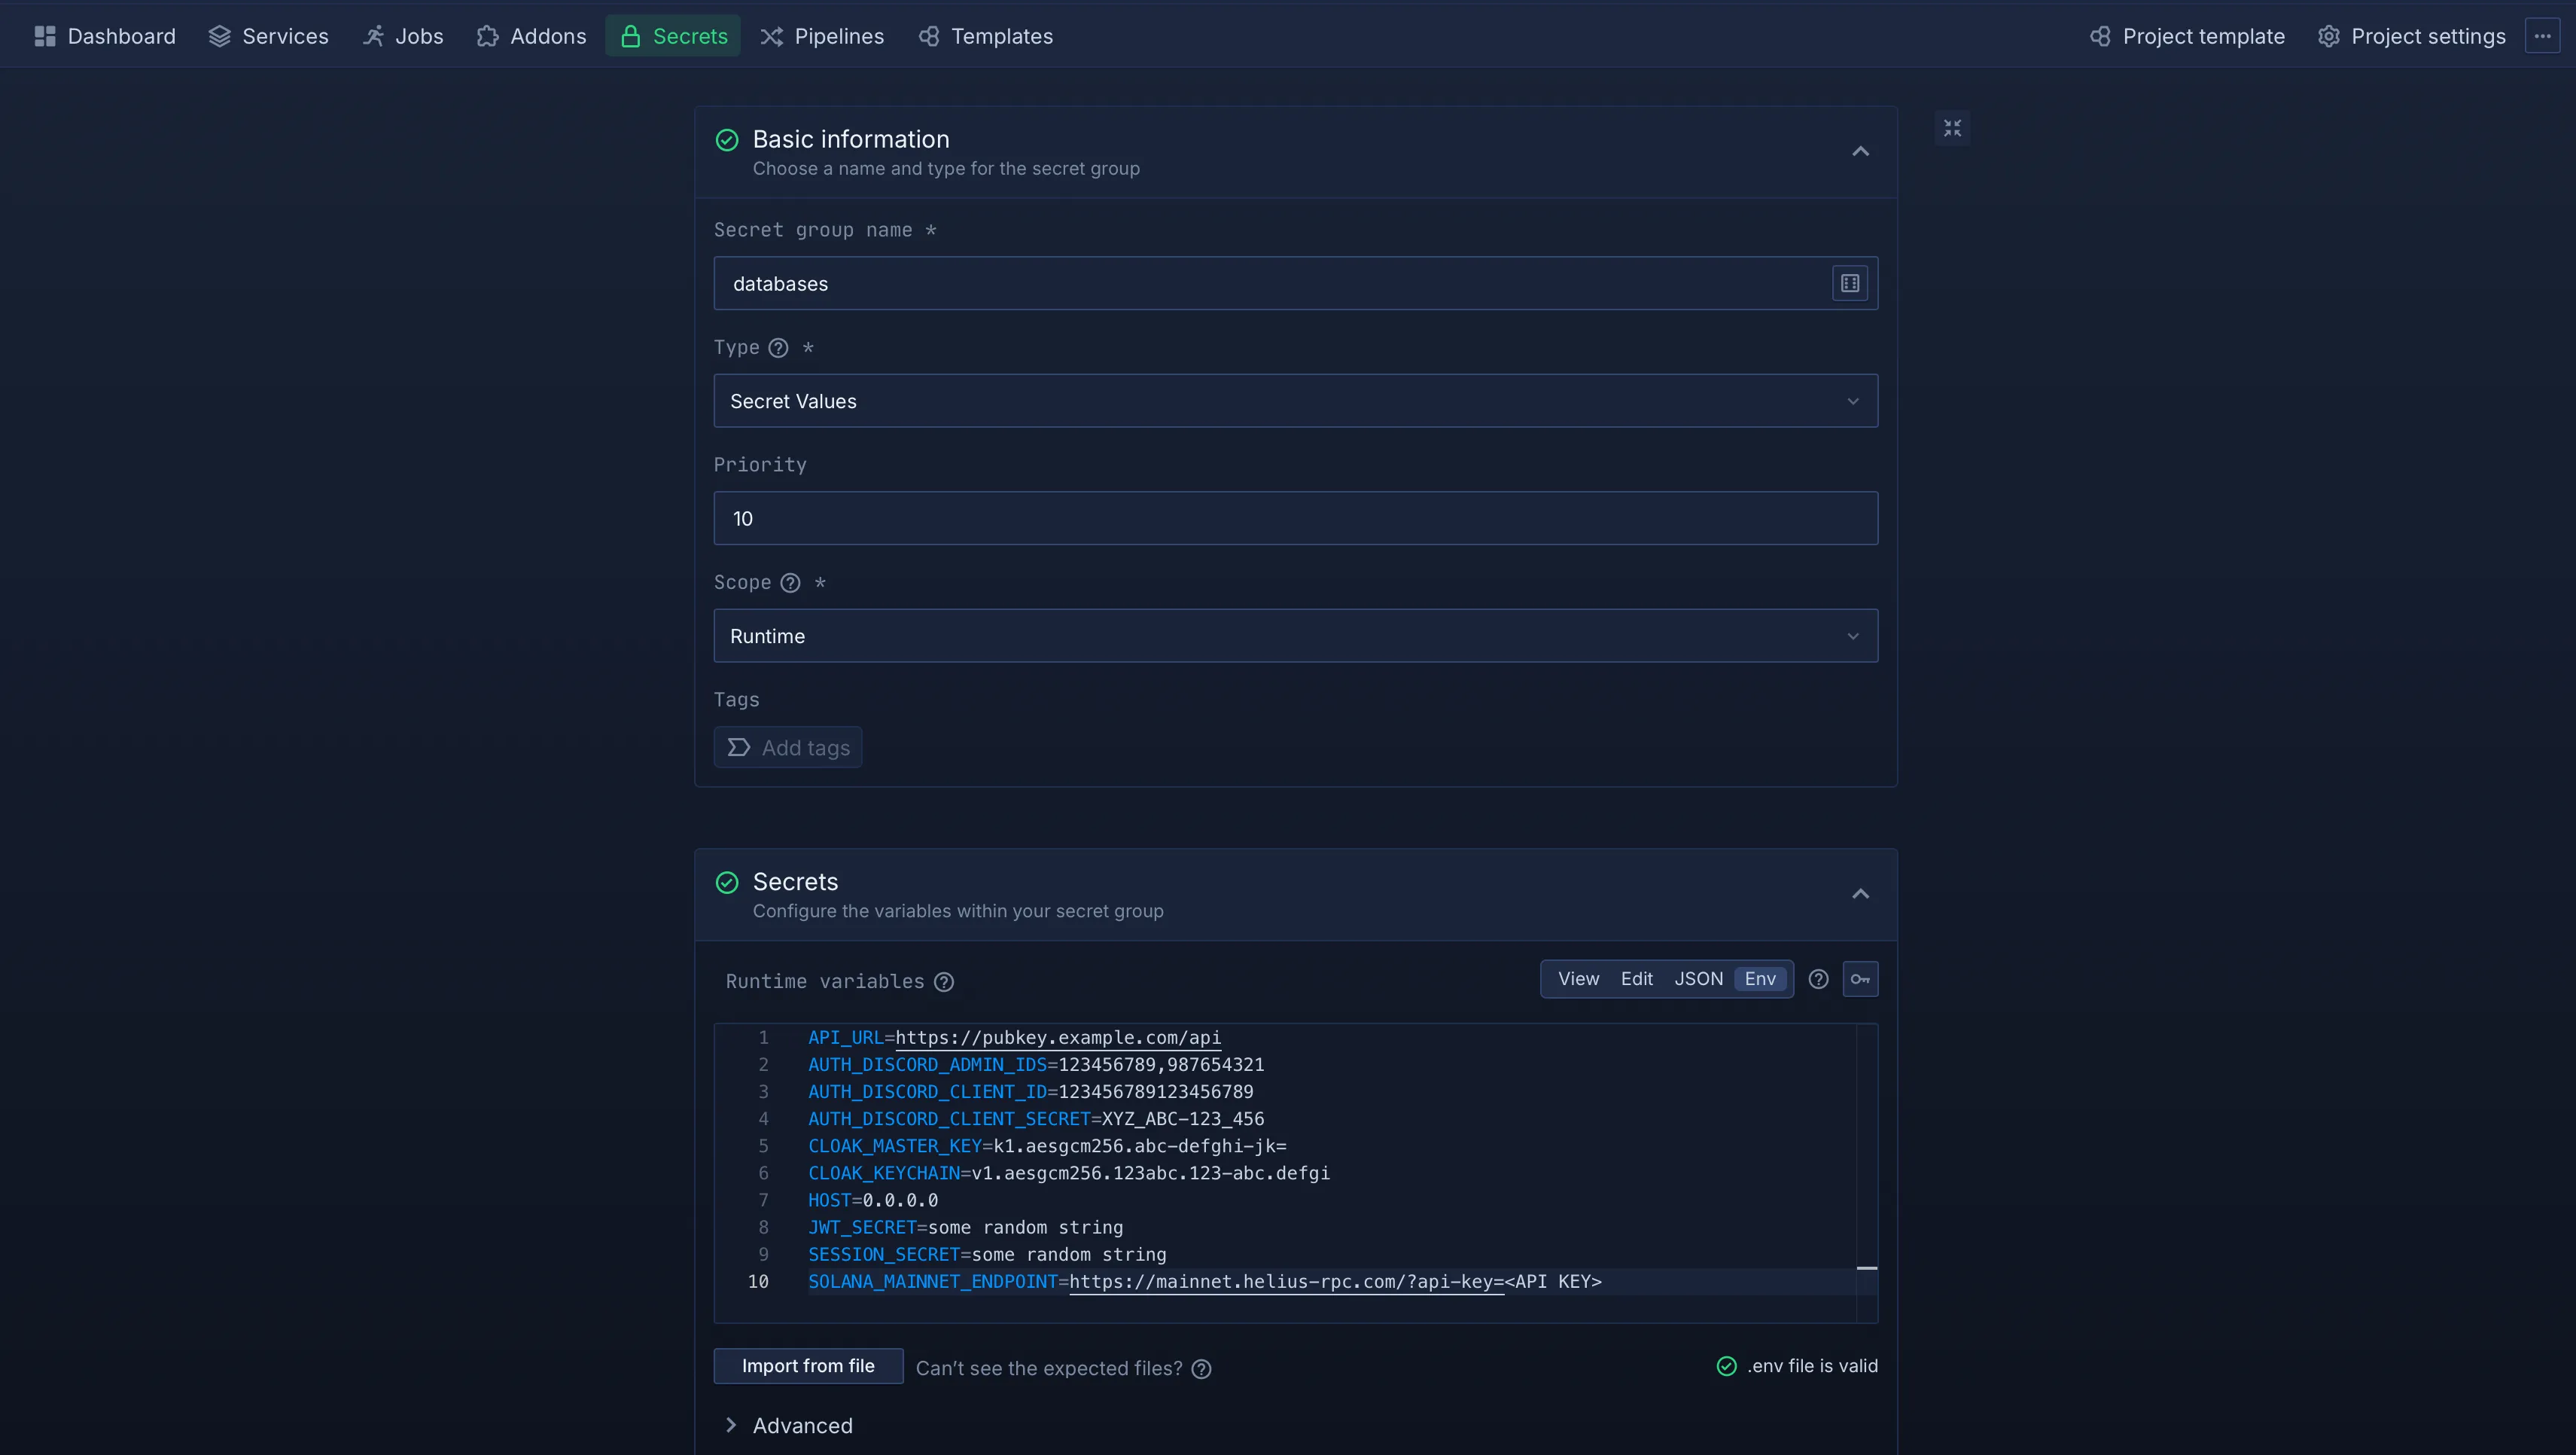This screenshot has height=1455, width=2576.
Task: Switch editor to Edit mode
Action: click(1636, 979)
